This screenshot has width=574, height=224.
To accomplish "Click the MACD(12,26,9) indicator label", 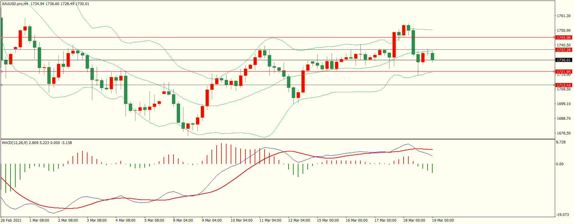I will [x=15, y=143].
